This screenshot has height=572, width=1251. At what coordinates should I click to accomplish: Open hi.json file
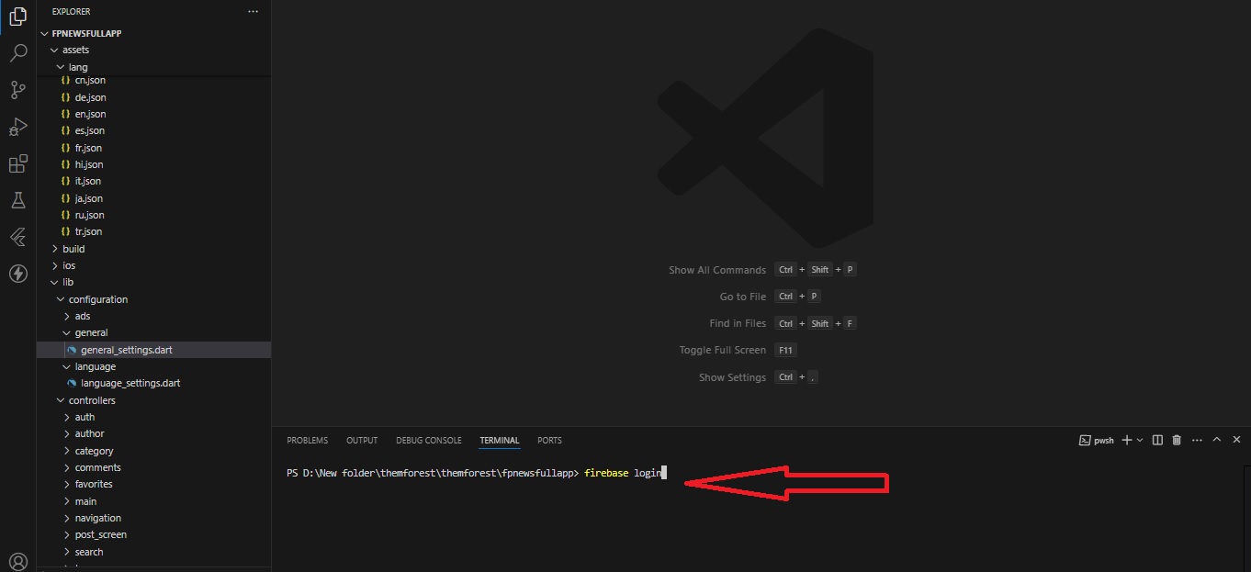153,164
